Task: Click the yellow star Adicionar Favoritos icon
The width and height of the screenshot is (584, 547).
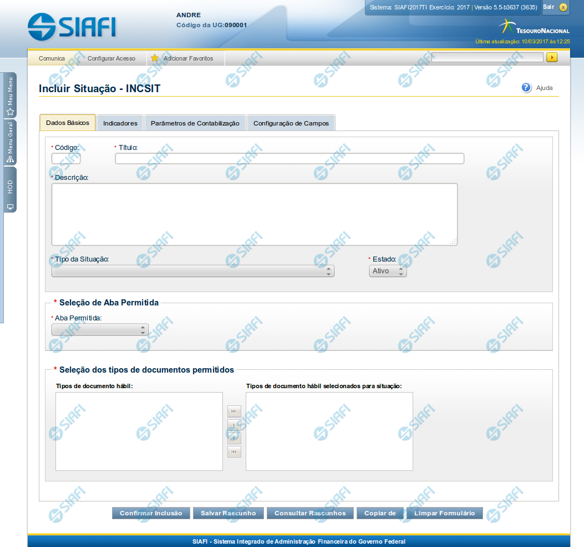Action: click(x=155, y=58)
